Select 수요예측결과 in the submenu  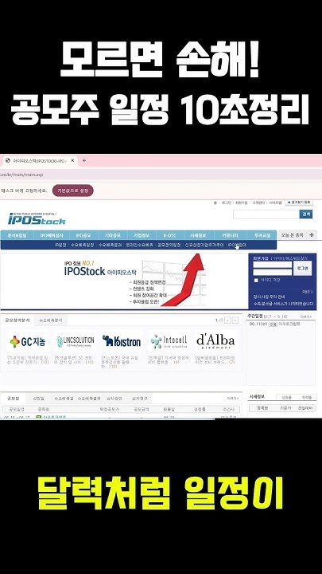tap(111, 245)
